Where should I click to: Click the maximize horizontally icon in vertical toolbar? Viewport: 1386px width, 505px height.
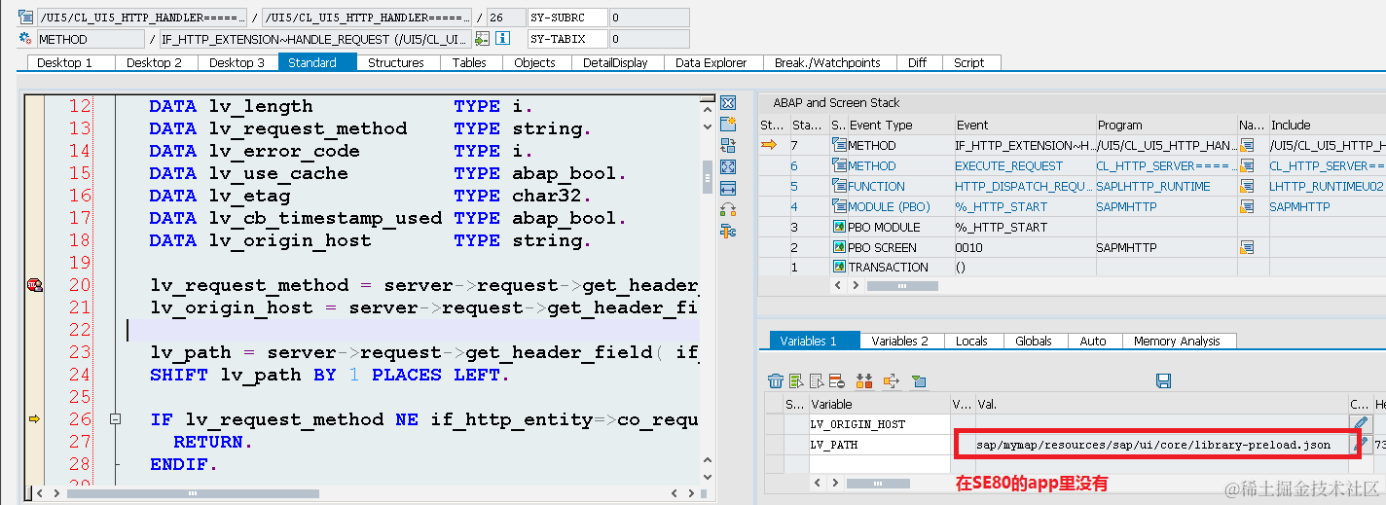(x=727, y=188)
